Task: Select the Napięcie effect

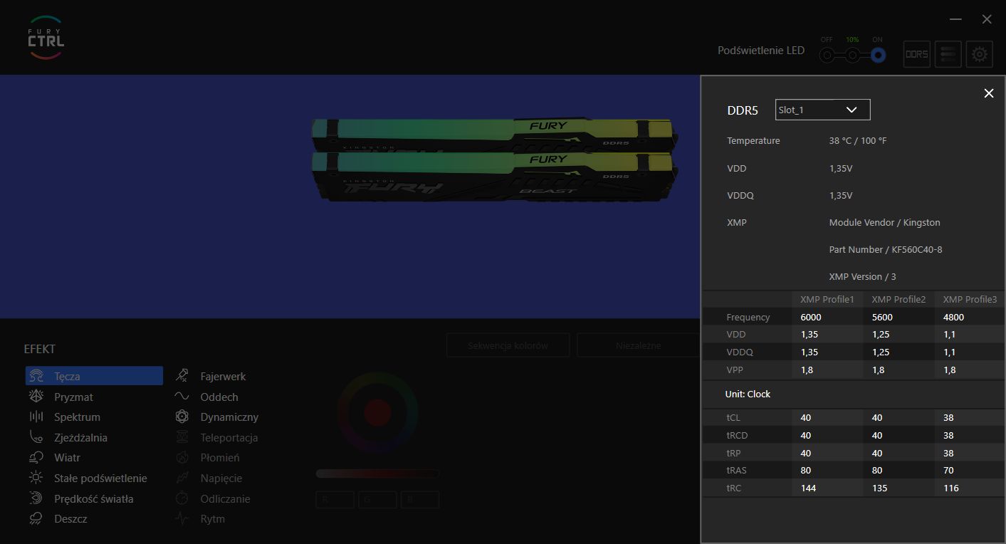Action: (x=221, y=478)
